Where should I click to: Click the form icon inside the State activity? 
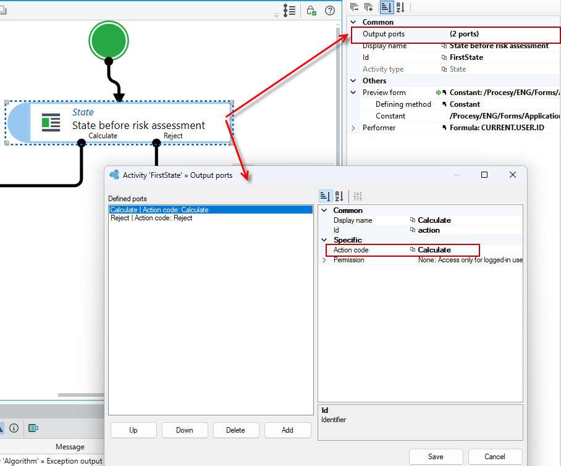pos(51,122)
